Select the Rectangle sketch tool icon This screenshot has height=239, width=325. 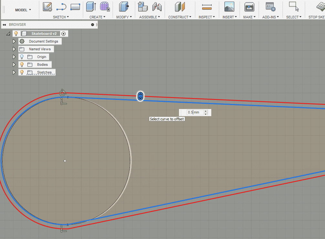click(x=75, y=7)
